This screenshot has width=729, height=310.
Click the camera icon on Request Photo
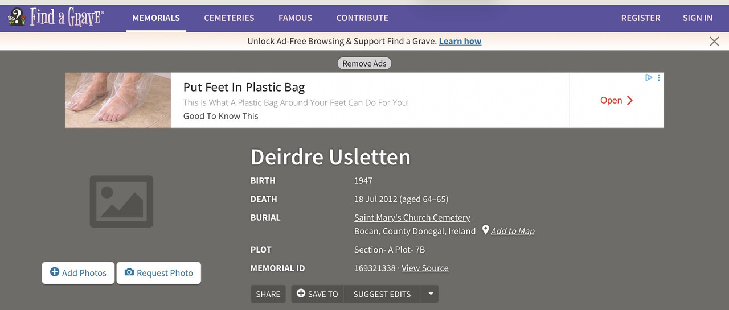pyautogui.click(x=129, y=272)
